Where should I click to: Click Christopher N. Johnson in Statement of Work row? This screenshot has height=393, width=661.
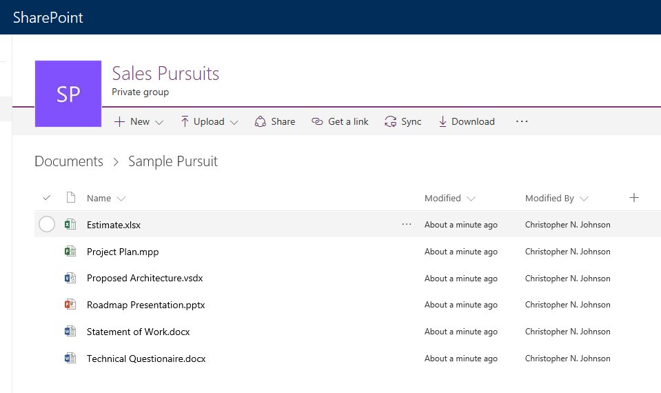click(567, 332)
